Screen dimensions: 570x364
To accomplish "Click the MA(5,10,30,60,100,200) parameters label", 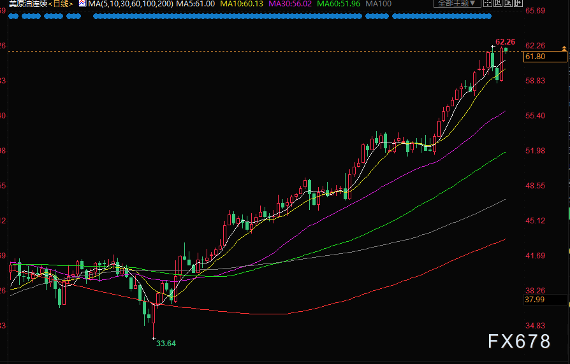I will pyautogui.click(x=130, y=4).
